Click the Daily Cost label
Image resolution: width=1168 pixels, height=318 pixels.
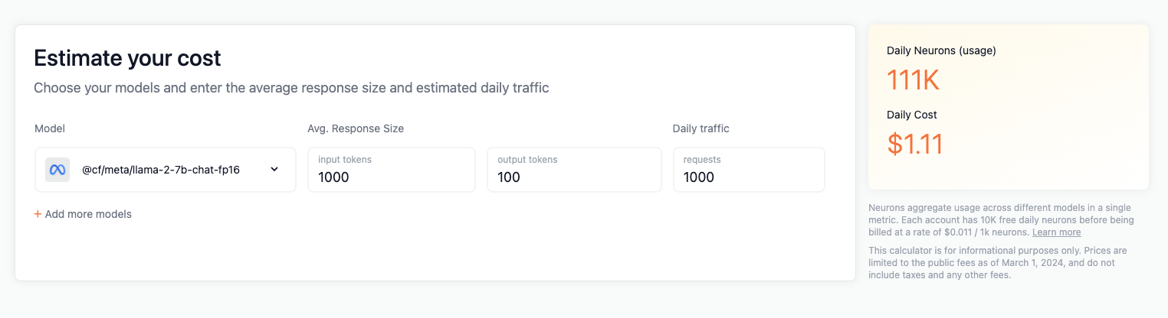pyautogui.click(x=912, y=115)
